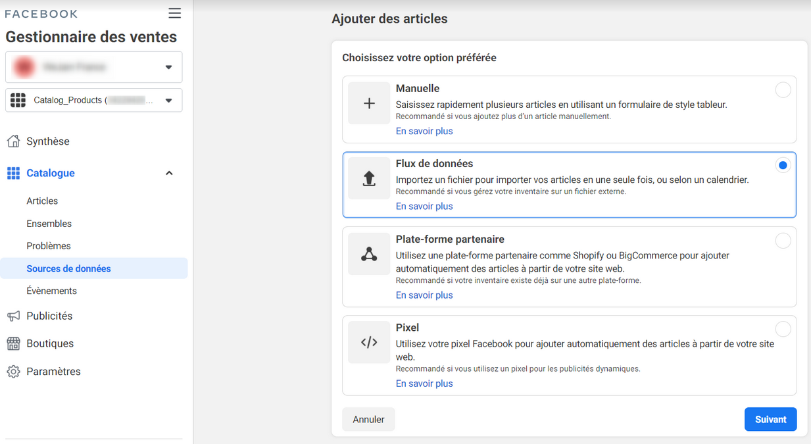Open the business account dropdown arrow
The width and height of the screenshot is (811, 444).
pyautogui.click(x=168, y=67)
